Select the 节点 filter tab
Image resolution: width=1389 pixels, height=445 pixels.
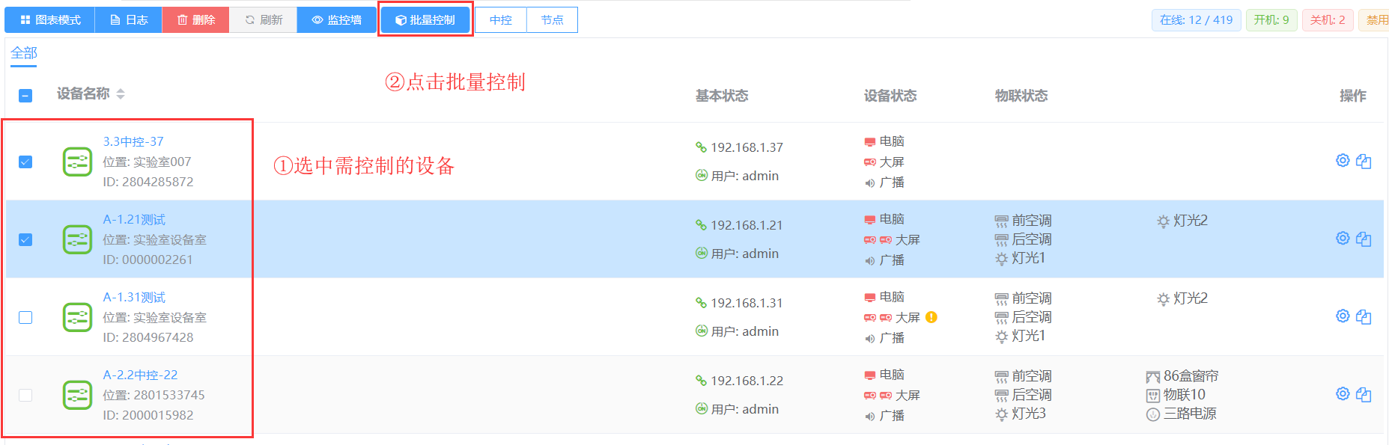552,20
